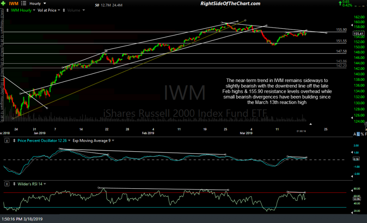Toggle the A arithmetic scale on price axis
The width and height of the screenshot is (367, 223).
(x=355, y=134)
